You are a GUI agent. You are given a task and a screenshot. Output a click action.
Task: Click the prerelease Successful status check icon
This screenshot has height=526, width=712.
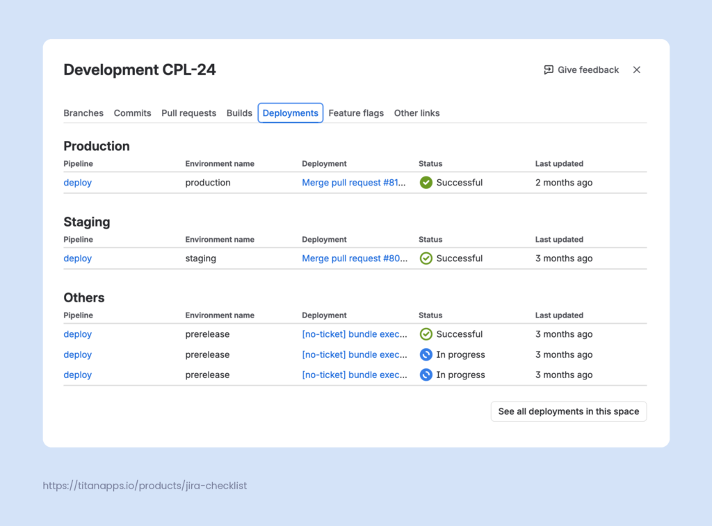pyautogui.click(x=426, y=334)
